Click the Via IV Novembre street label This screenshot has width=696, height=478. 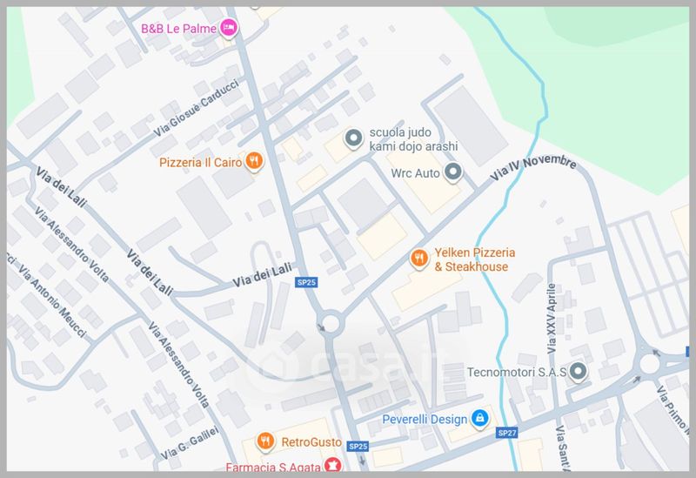[x=533, y=168]
